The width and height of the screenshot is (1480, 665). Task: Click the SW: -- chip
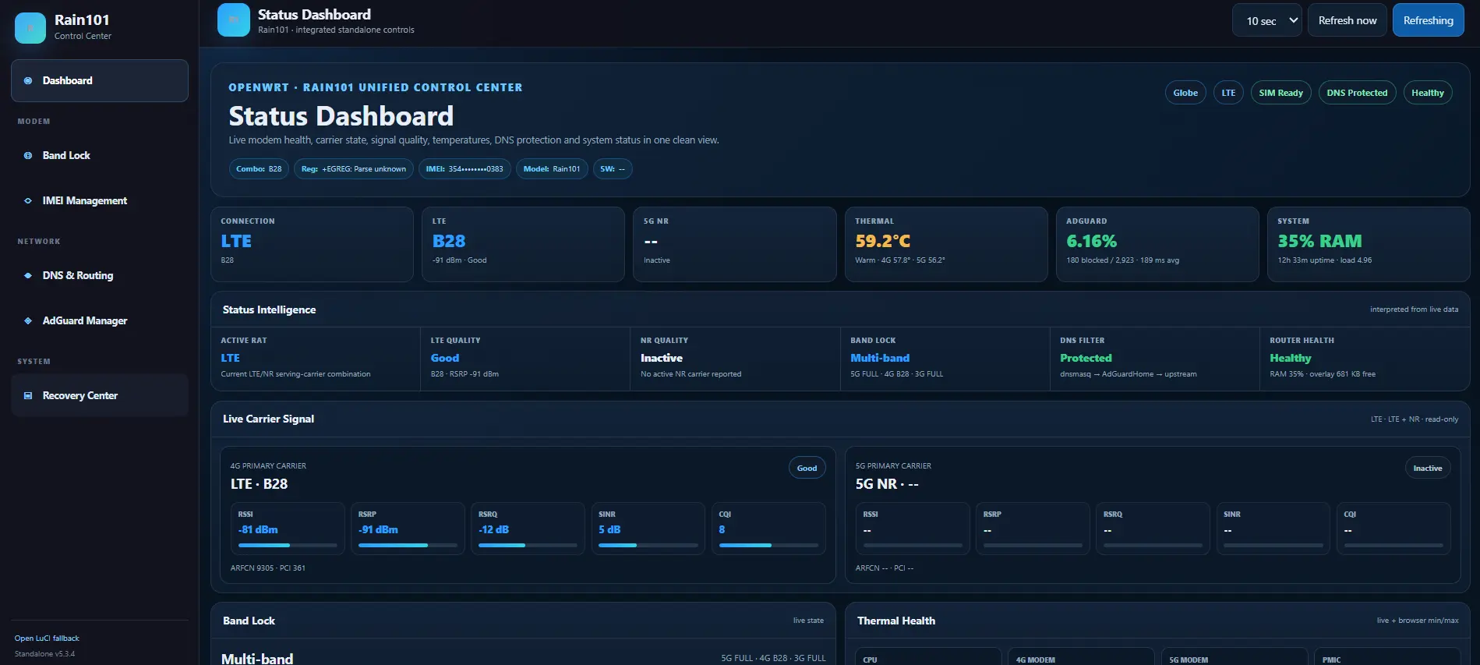613,169
